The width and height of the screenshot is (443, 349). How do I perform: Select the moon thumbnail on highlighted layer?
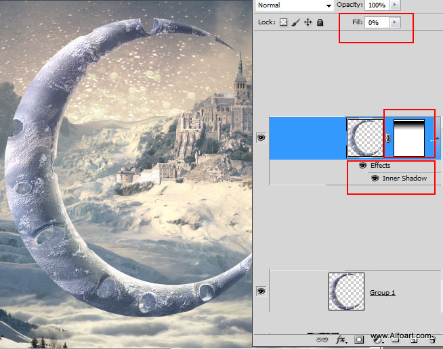365,138
